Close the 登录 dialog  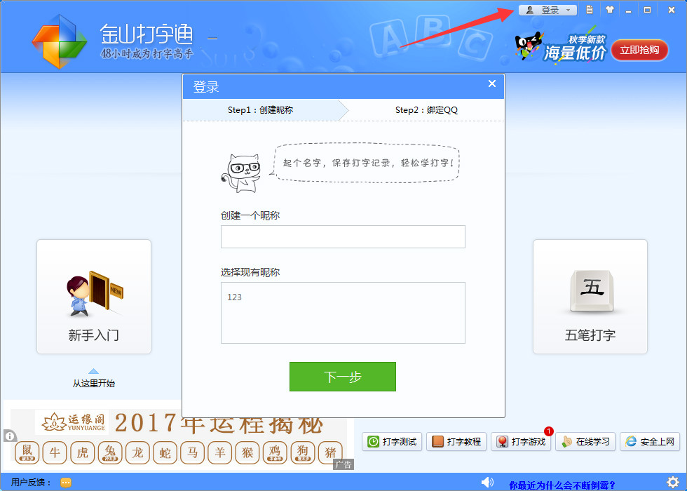(492, 83)
